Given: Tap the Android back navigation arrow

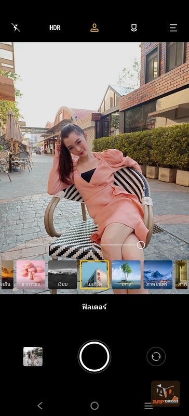Looking at the screenshot, I should pos(40,406).
